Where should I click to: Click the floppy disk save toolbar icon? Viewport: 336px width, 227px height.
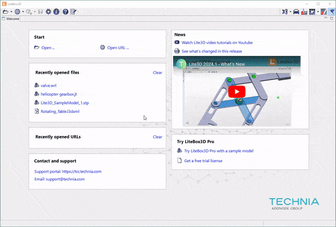[x=40, y=12]
